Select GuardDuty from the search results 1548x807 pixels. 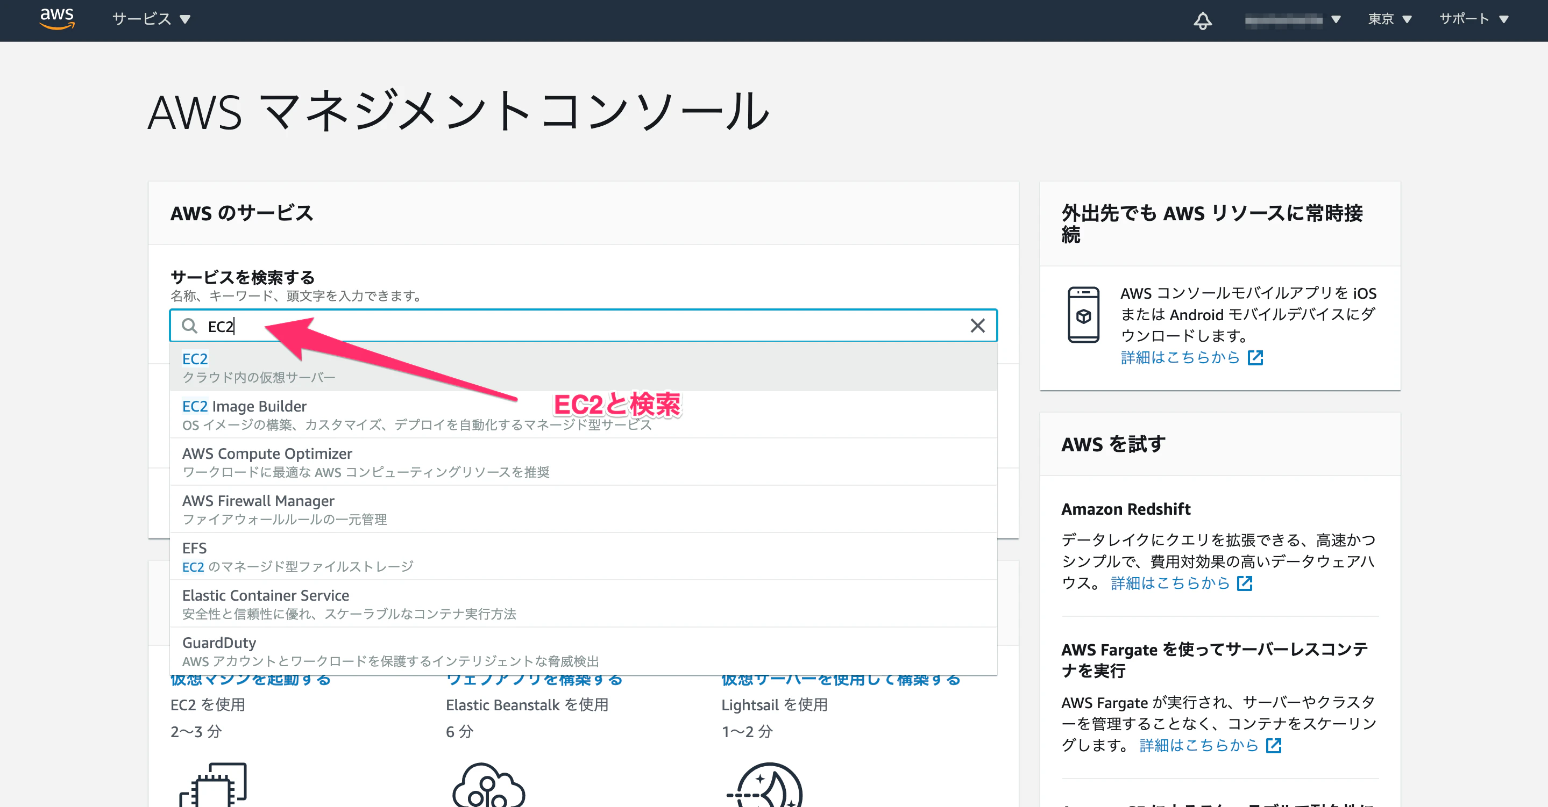pyautogui.click(x=584, y=652)
